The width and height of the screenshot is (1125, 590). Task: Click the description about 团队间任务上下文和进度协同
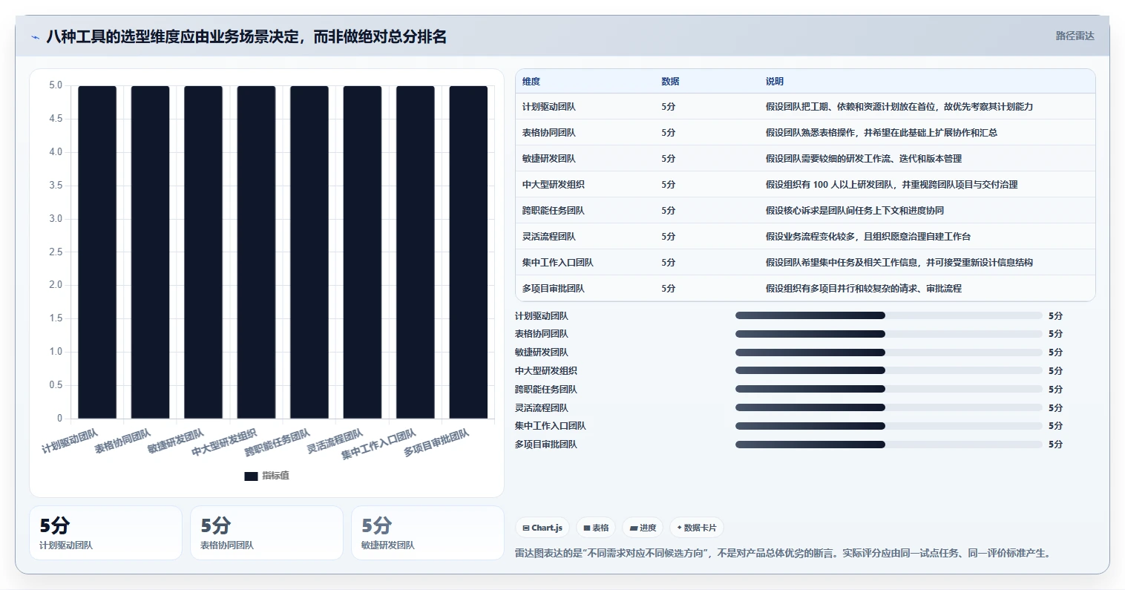point(855,211)
